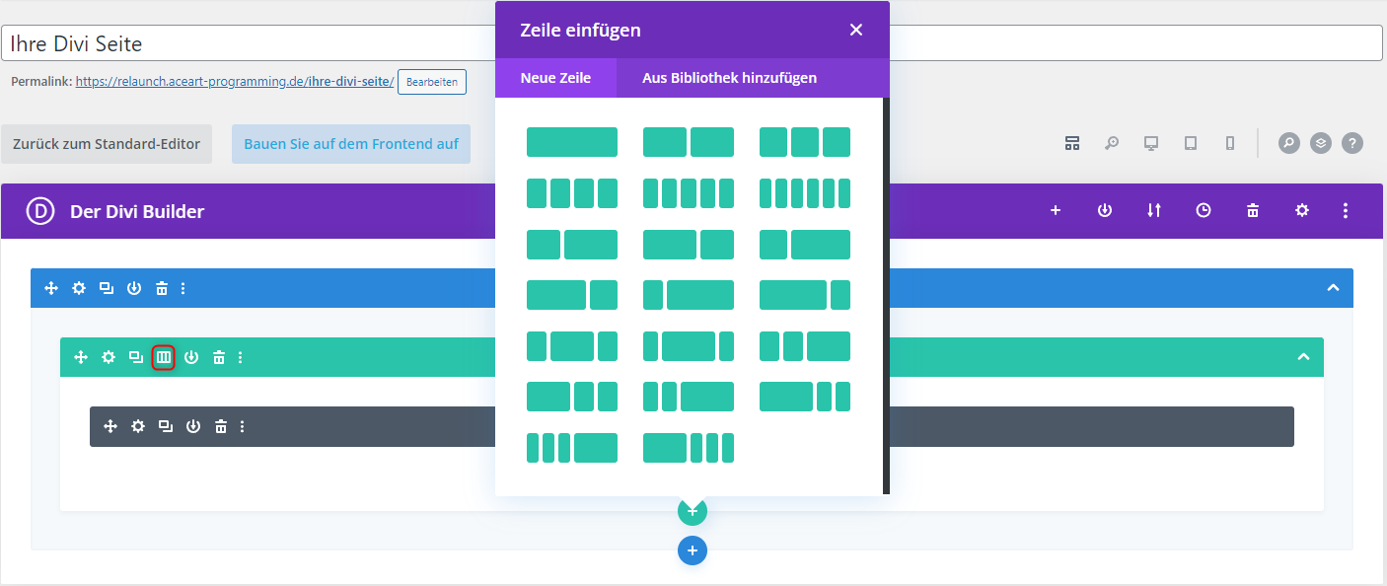
Task: Click the portability import/export arrows icon
Action: pyautogui.click(x=1154, y=210)
